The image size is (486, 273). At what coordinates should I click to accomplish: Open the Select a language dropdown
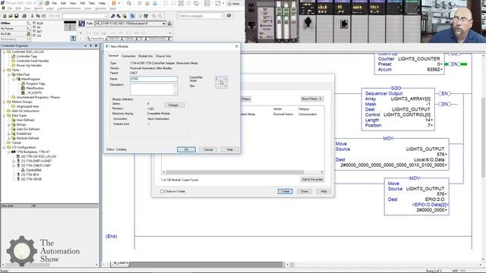221,15
